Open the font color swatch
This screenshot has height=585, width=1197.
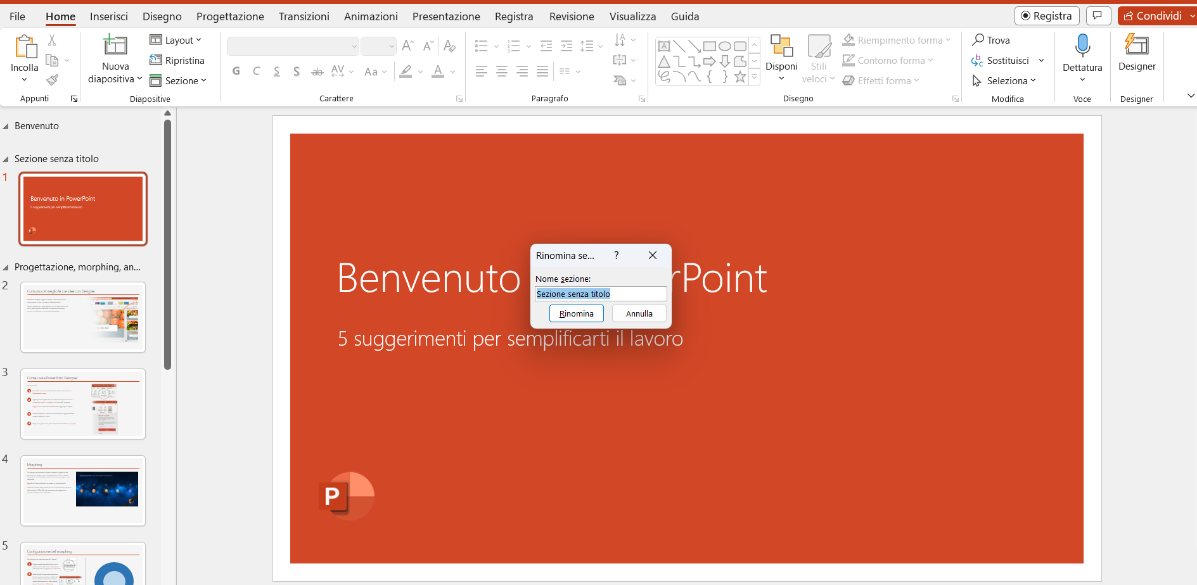click(438, 72)
